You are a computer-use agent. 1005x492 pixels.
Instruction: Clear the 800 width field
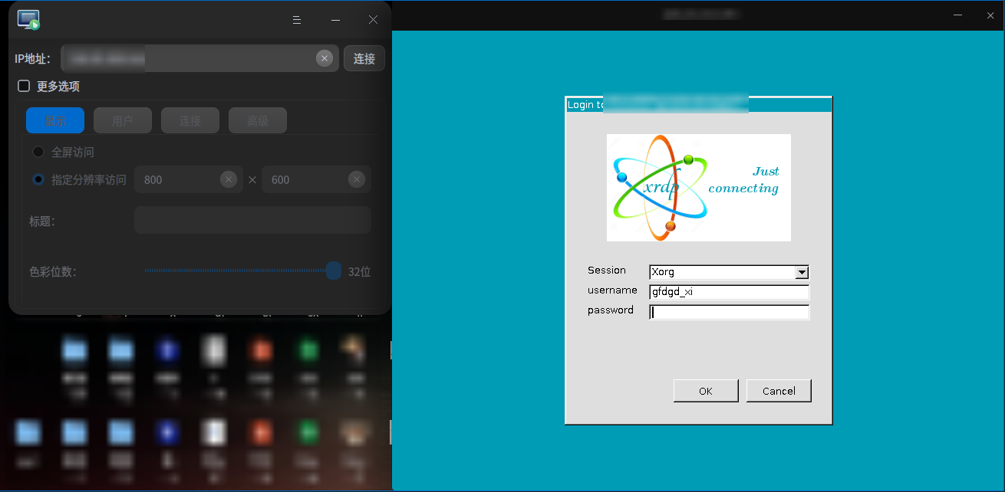pos(229,179)
